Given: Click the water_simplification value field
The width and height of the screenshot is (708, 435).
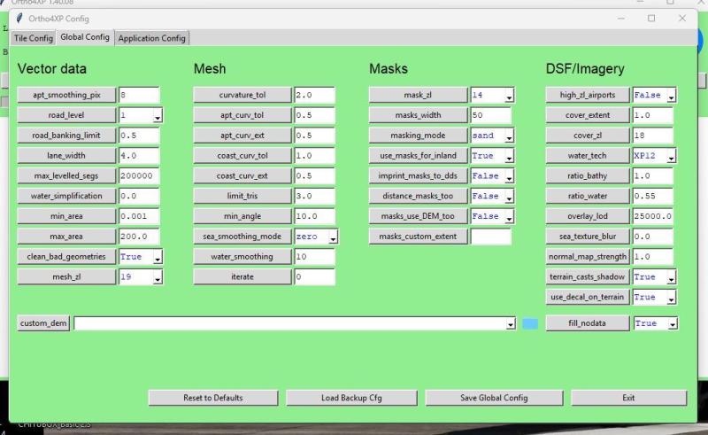Looking at the screenshot, I should [x=139, y=196].
